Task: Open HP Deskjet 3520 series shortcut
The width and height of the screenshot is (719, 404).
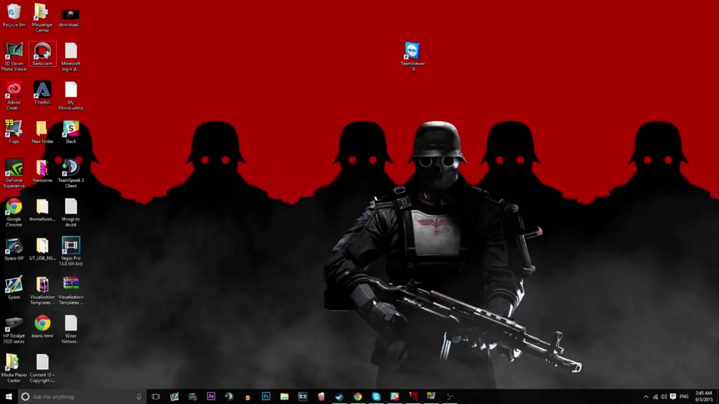Action: coord(14,329)
